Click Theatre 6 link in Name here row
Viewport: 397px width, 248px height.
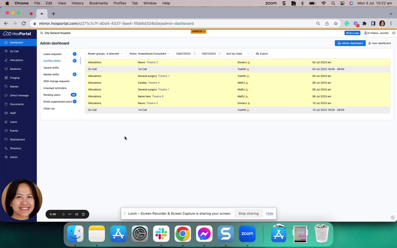(157, 96)
